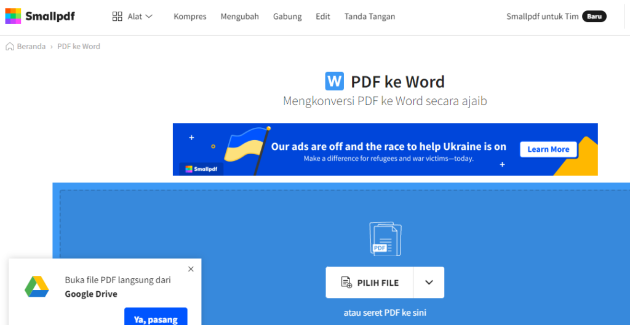Screen dimensions: 630x325
Task: Click the PDF ke Word breadcrumb
Action: click(79, 46)
